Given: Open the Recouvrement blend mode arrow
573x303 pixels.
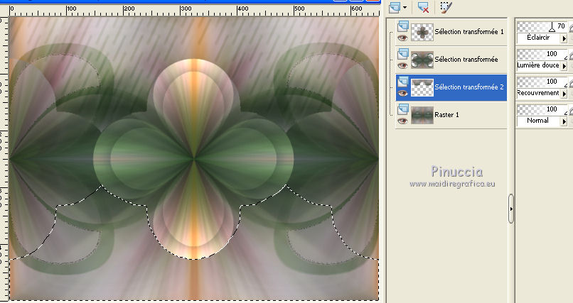Looking at the screenshot, I should coord(564,94).
